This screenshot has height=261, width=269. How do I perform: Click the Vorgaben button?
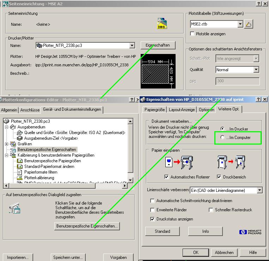pyautogui.click(x=118, y=257)
